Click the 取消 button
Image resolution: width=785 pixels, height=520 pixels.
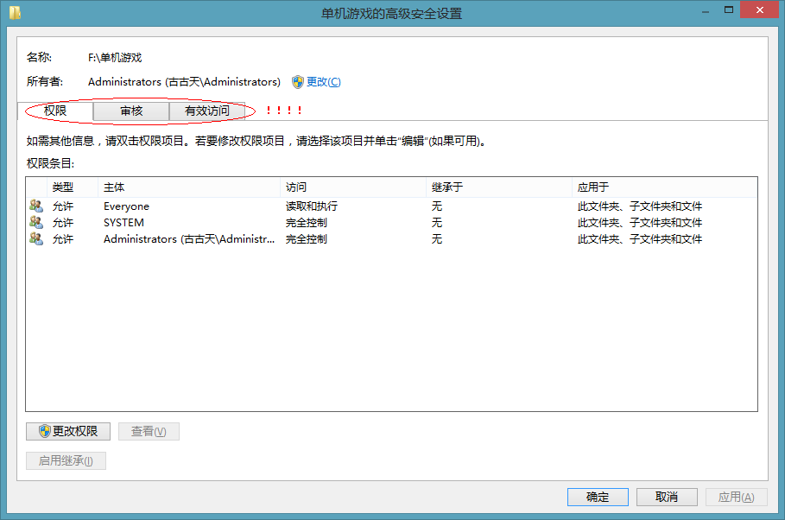[x=667, y=497]
